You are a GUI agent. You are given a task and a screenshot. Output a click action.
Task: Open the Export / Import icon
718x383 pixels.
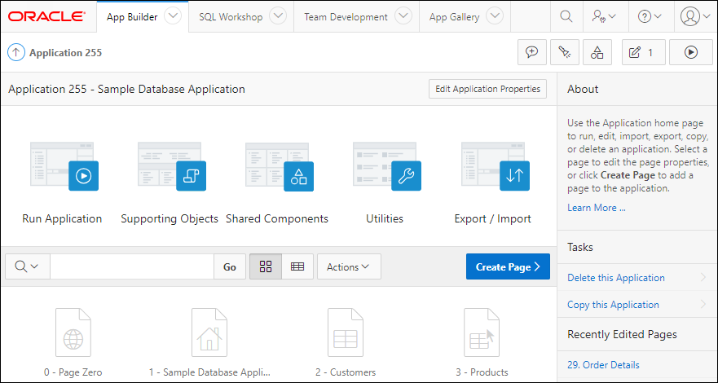[x=495, y=165]
